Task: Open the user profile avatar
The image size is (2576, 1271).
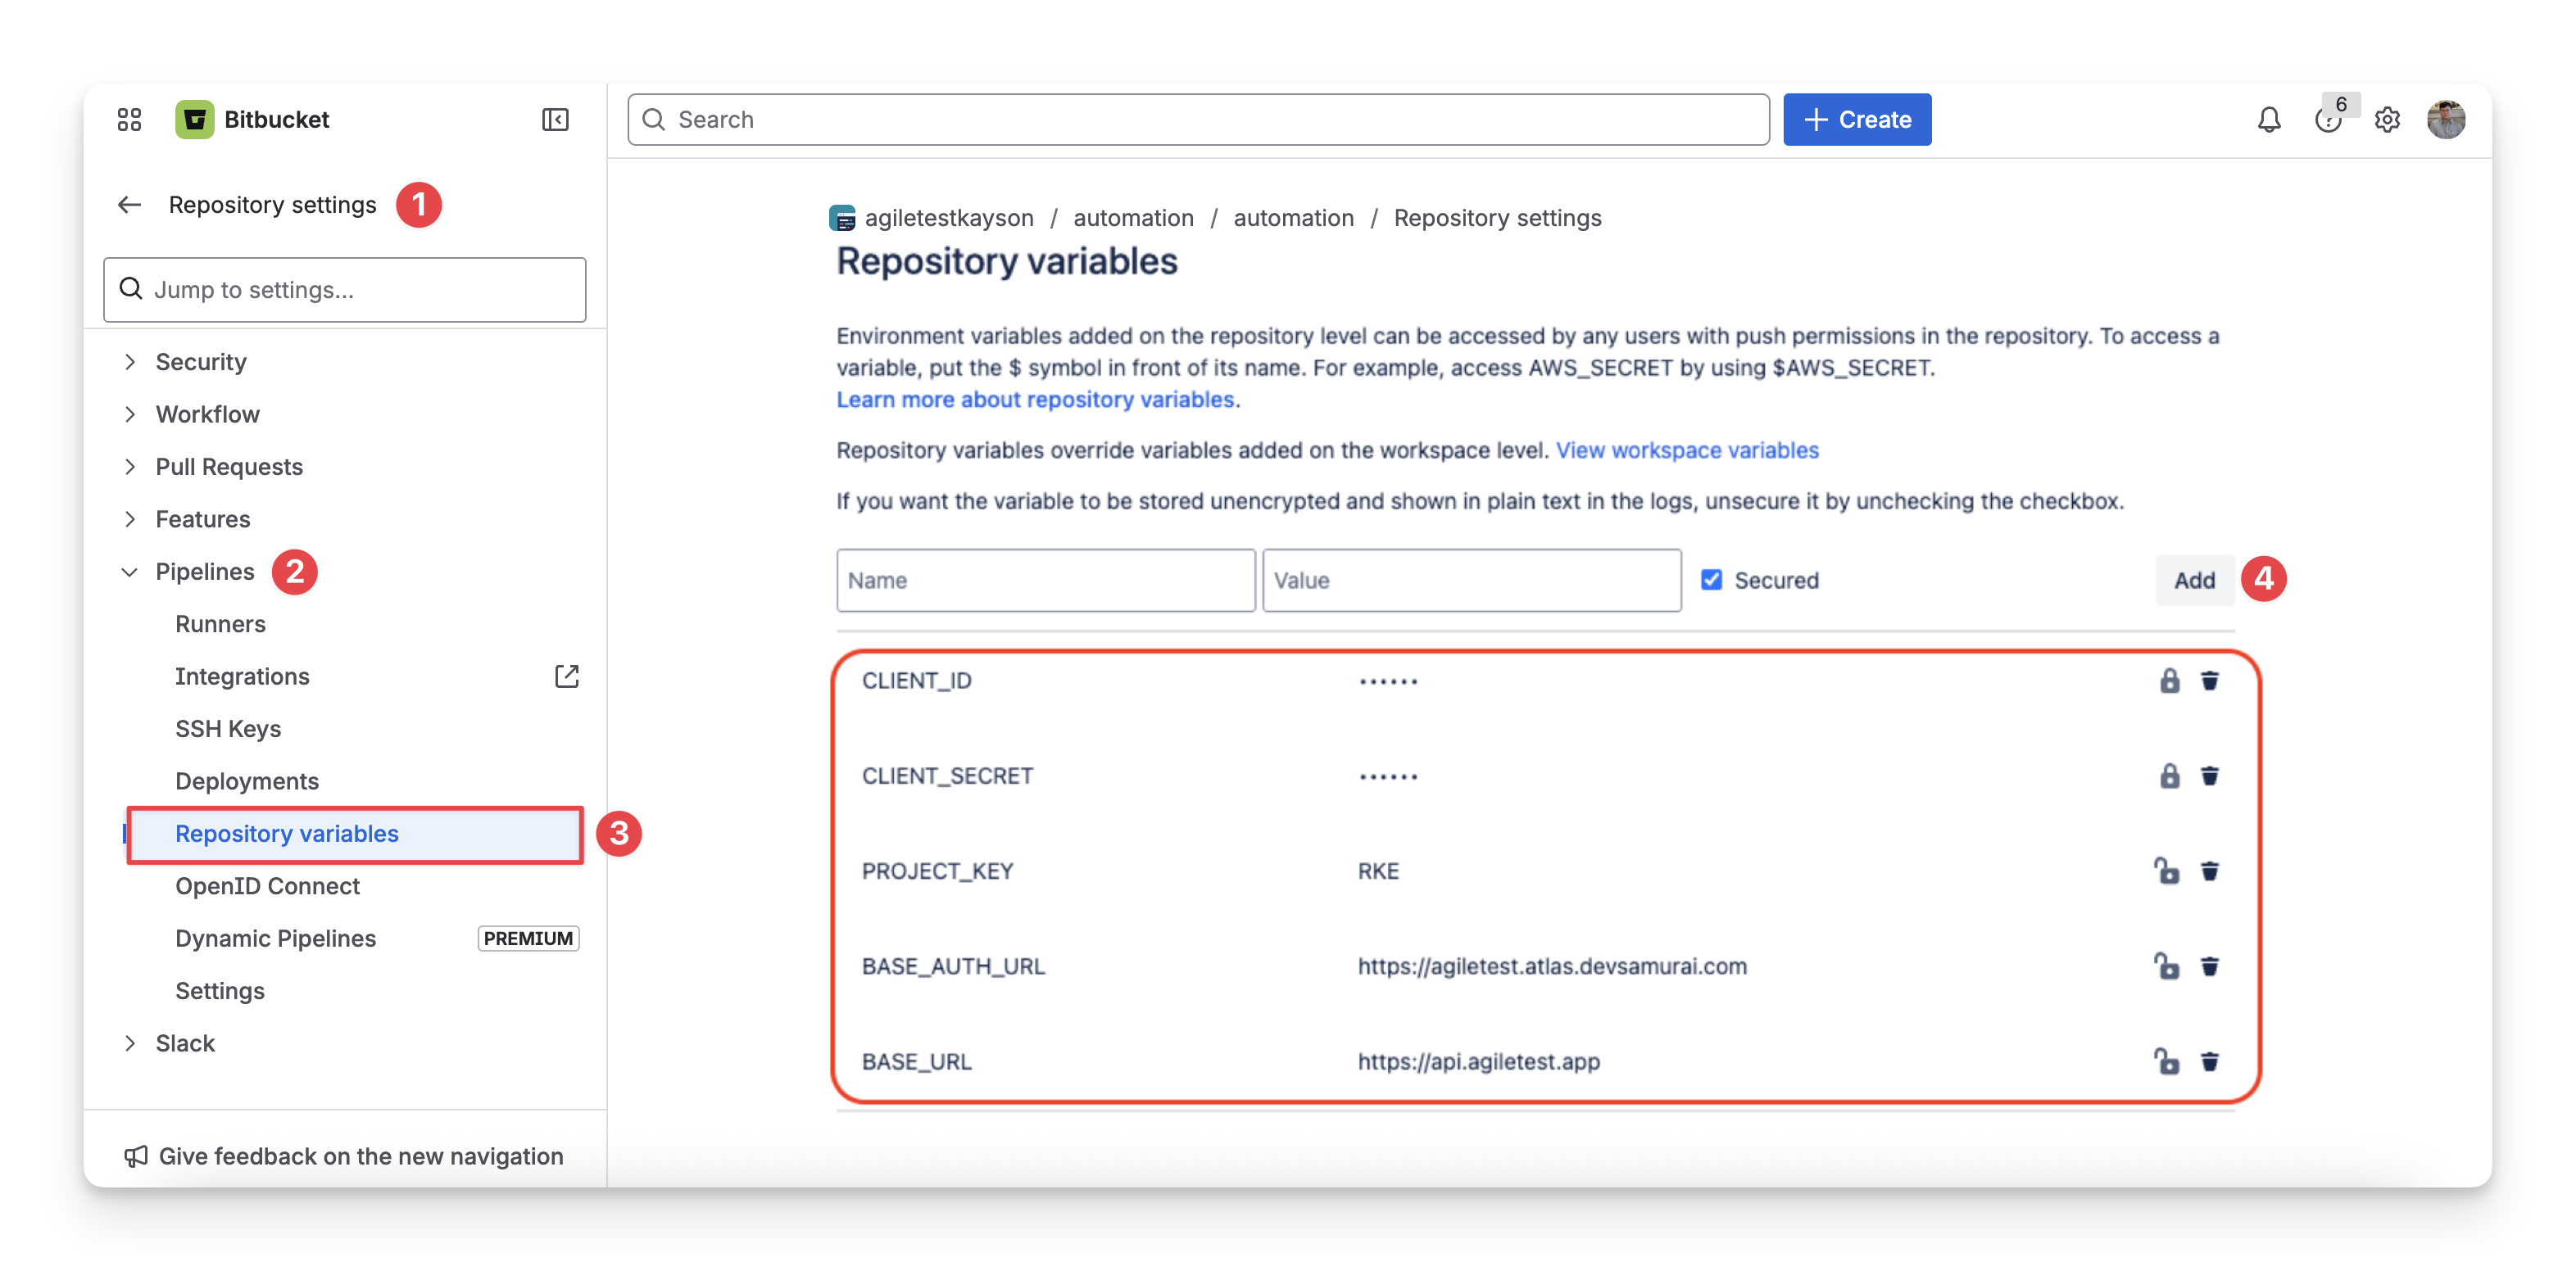Action: tap(2446, 120)
